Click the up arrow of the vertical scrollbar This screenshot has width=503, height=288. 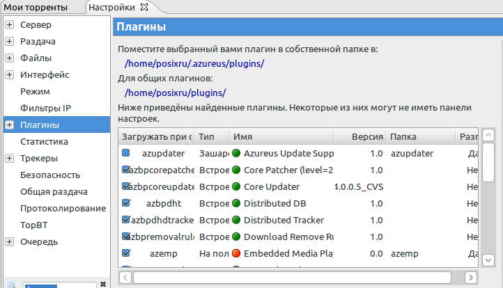point(488,135)
